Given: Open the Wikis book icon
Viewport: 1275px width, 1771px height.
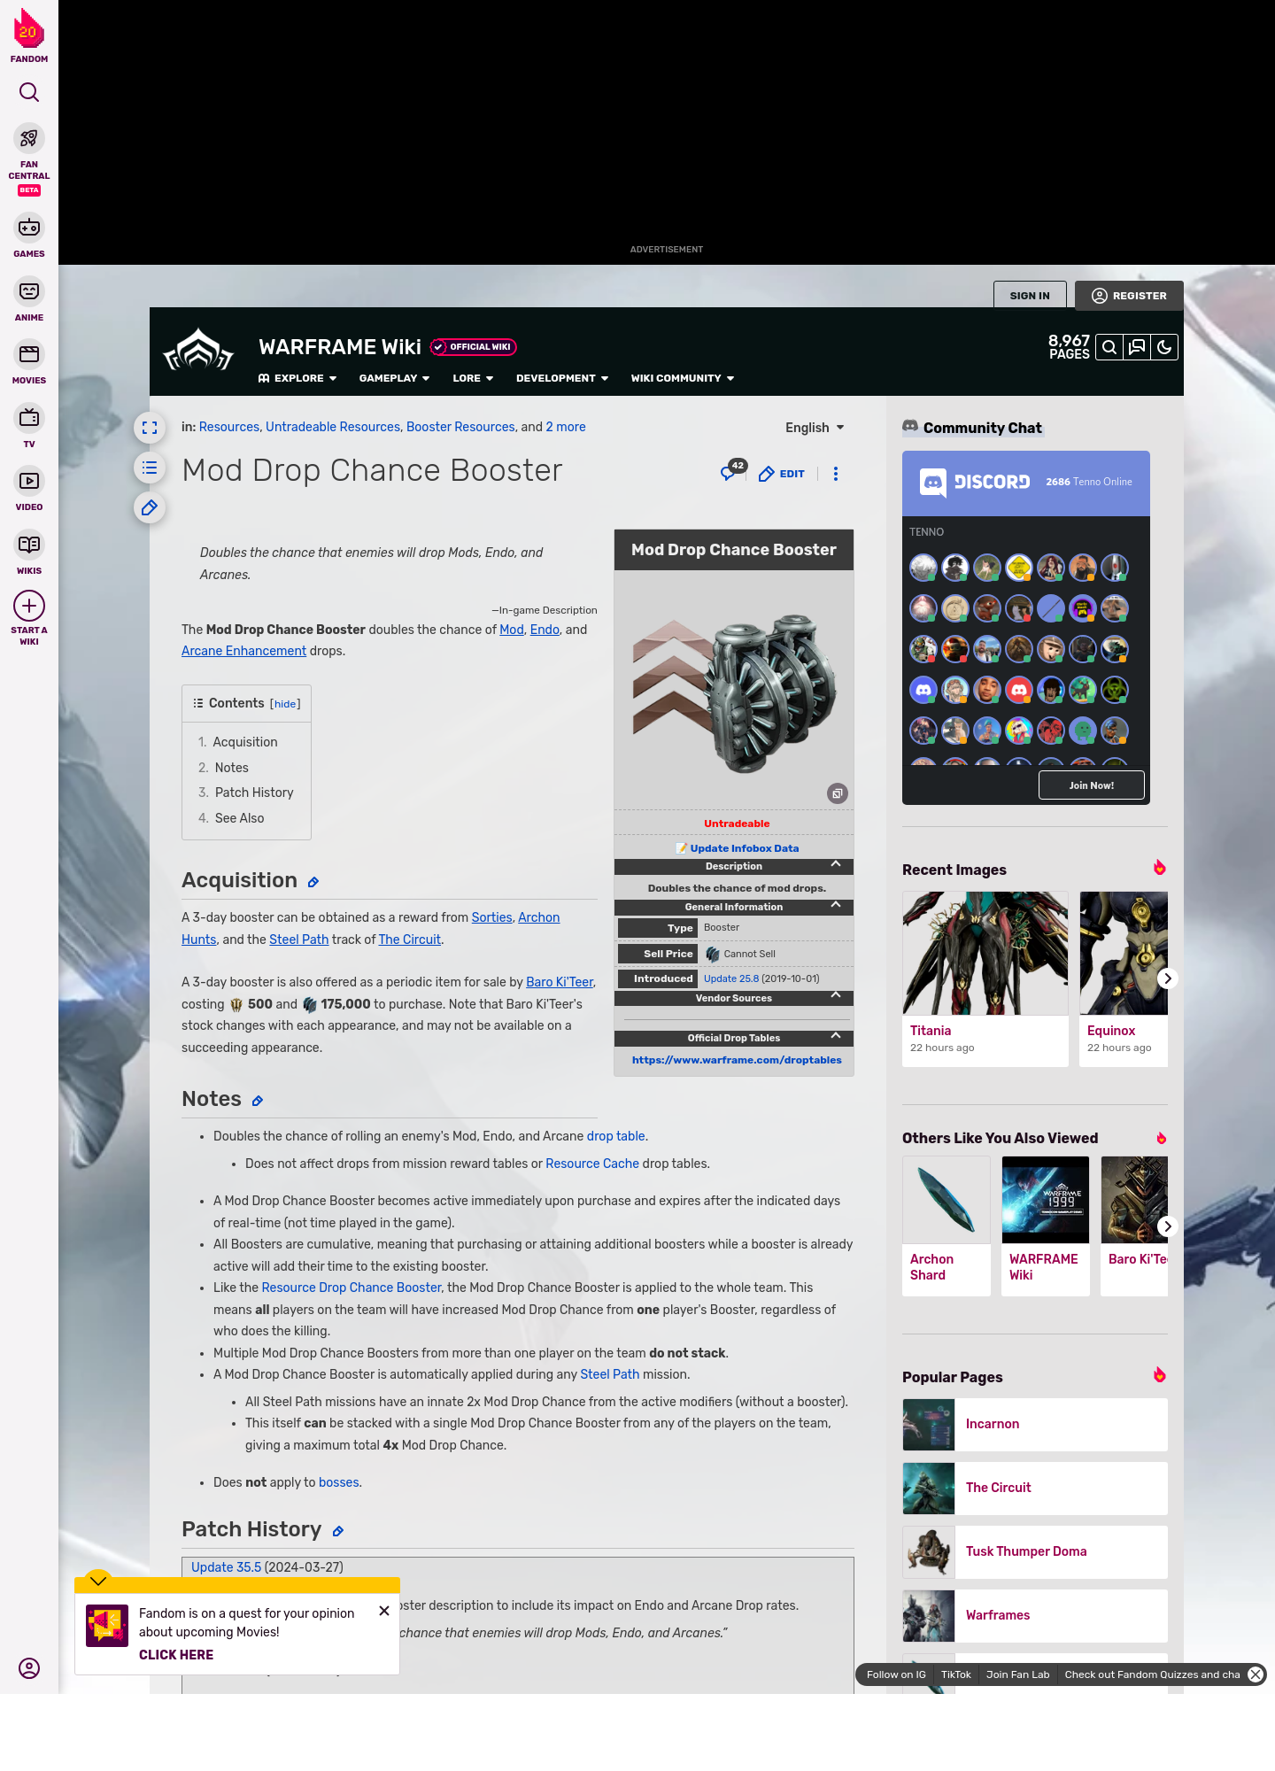Looking at the screenshot, I should coord(29,544).
